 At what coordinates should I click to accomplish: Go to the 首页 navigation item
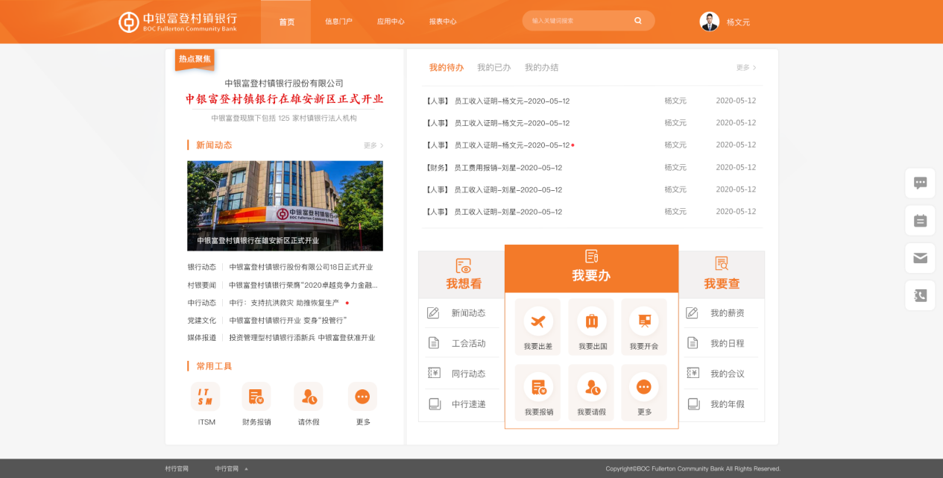[287, 22]
